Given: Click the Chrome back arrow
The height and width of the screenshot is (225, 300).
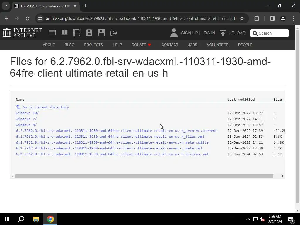Looking at the screenshot, I should [6, 18].
